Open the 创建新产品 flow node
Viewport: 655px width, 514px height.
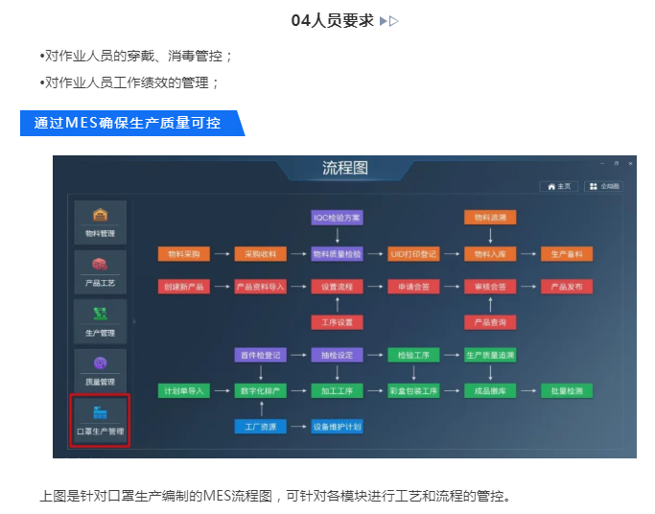click(183, 286)
